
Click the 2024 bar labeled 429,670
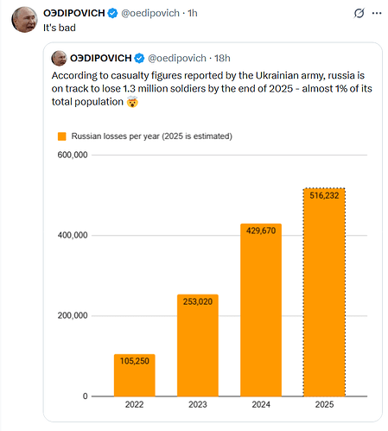[x=261, y=310]
